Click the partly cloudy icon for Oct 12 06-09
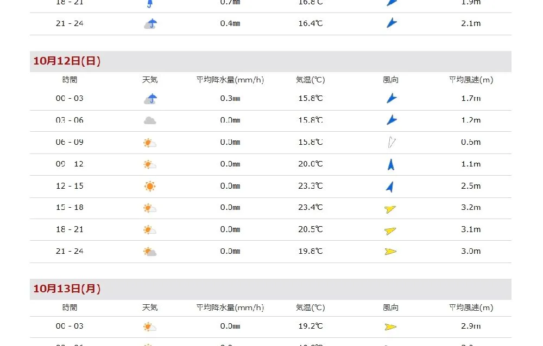 click(150, 143)
